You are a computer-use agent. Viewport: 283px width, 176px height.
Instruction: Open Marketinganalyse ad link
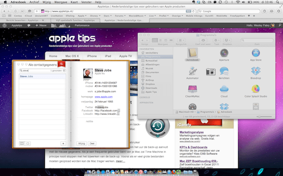pos(191,132)
